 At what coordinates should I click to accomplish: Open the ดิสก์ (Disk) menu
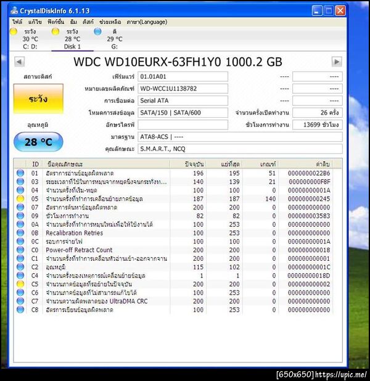(x=88, y=22)
